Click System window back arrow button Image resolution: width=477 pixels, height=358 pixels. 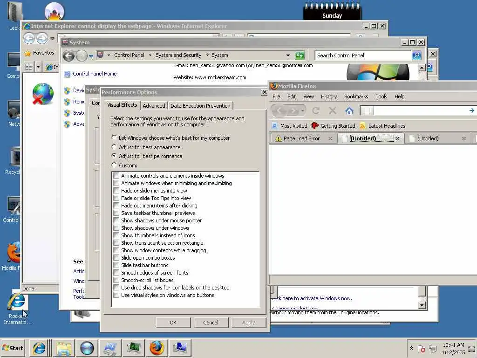coord(69,56)
